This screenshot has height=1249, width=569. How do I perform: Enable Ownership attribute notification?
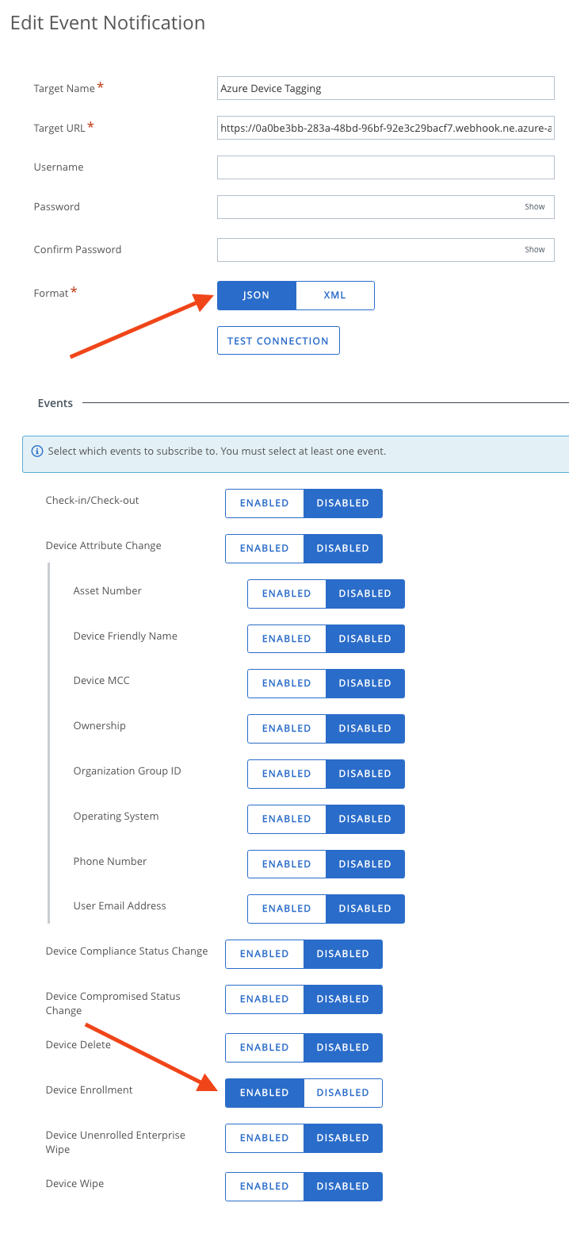pos(286,728)
